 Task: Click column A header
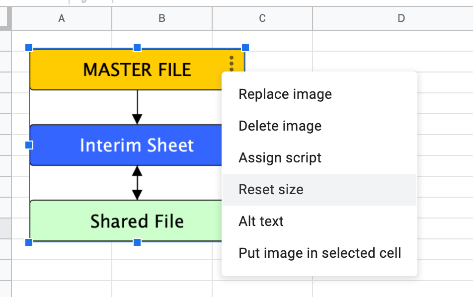62,18
